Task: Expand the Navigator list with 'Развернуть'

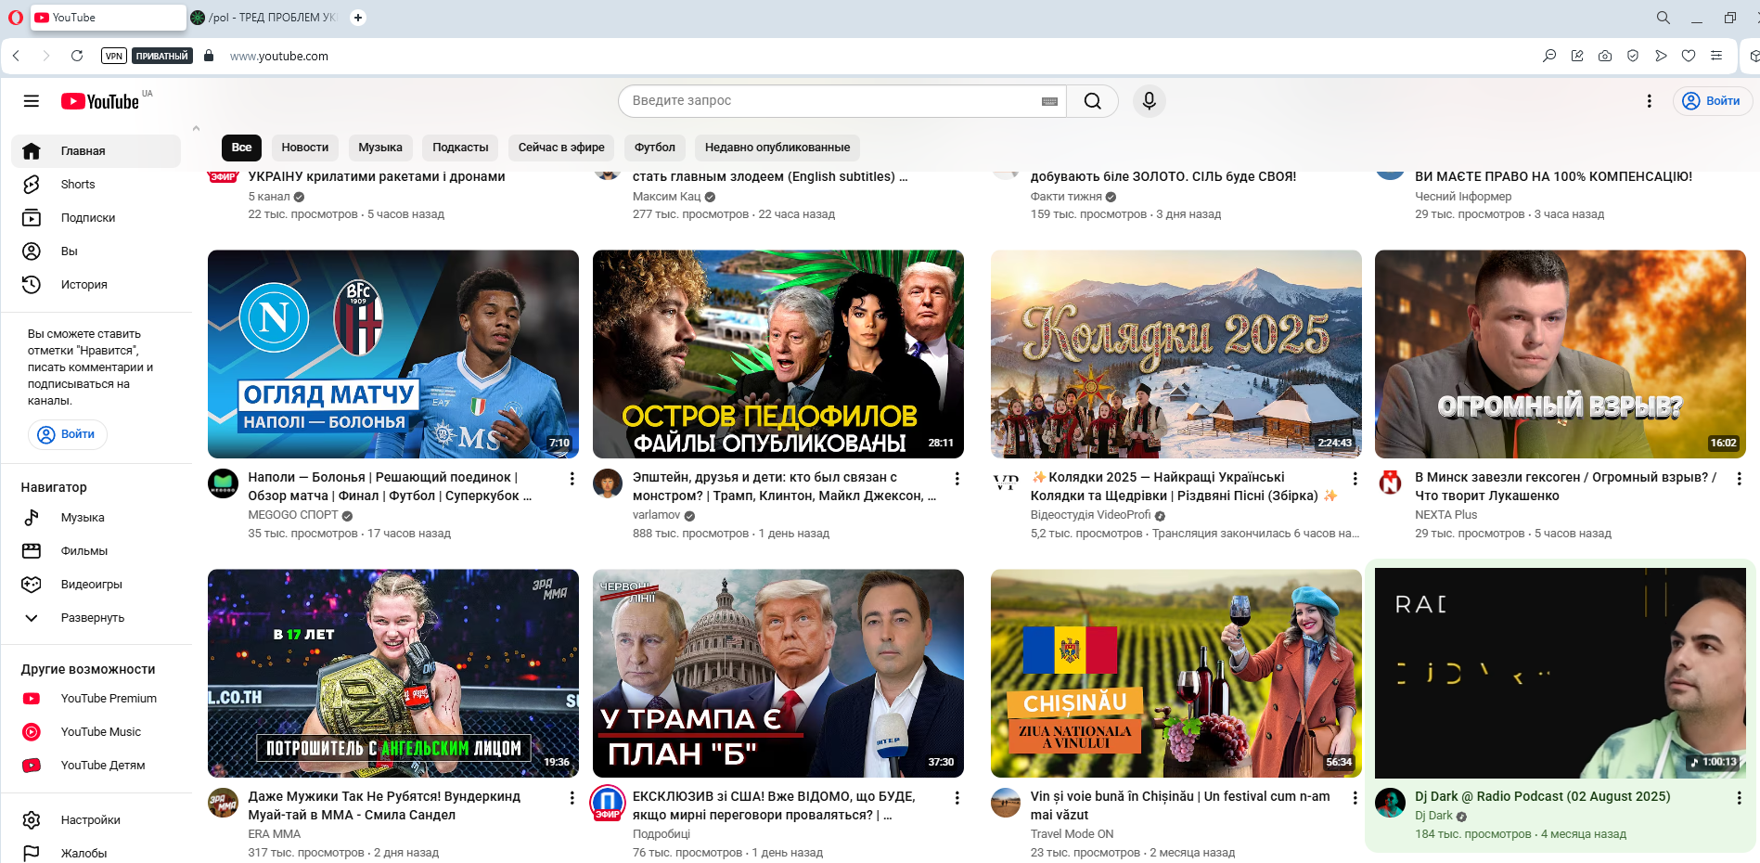Action: [x=92, y=618]
